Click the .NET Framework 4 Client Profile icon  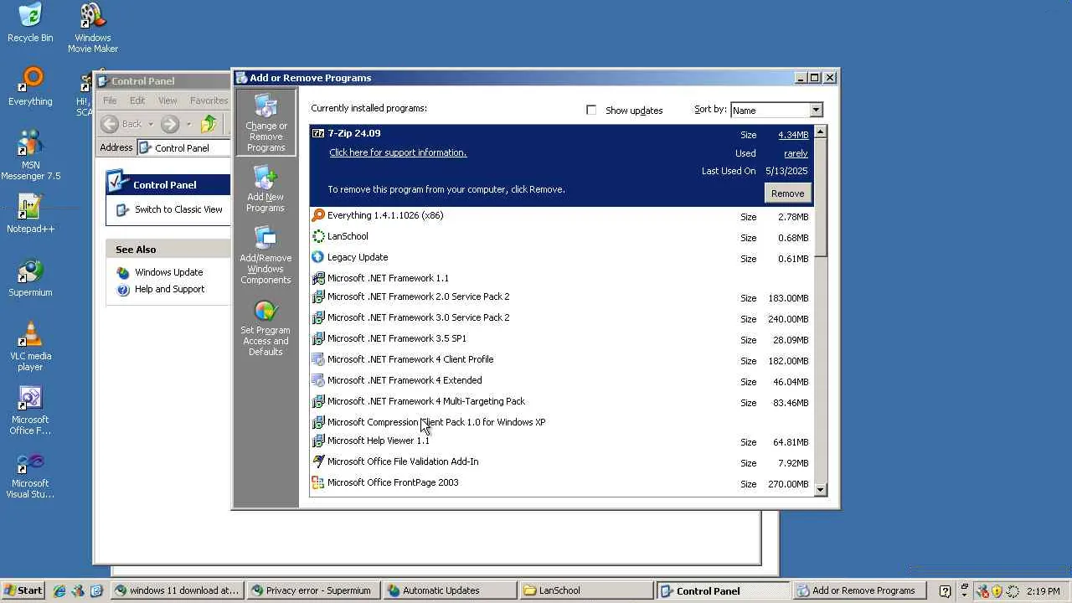[318, 359]
